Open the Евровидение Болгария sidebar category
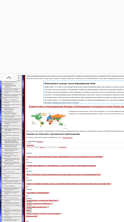Viewport: 124px width, 222px height. (11, 105)
